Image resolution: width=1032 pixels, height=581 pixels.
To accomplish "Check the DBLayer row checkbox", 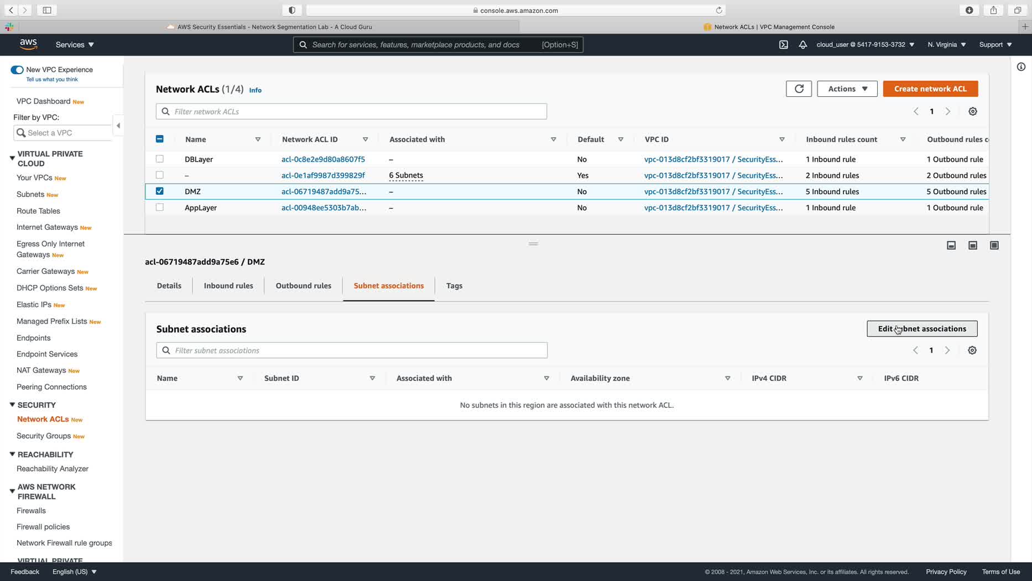I will pos(160,159).
